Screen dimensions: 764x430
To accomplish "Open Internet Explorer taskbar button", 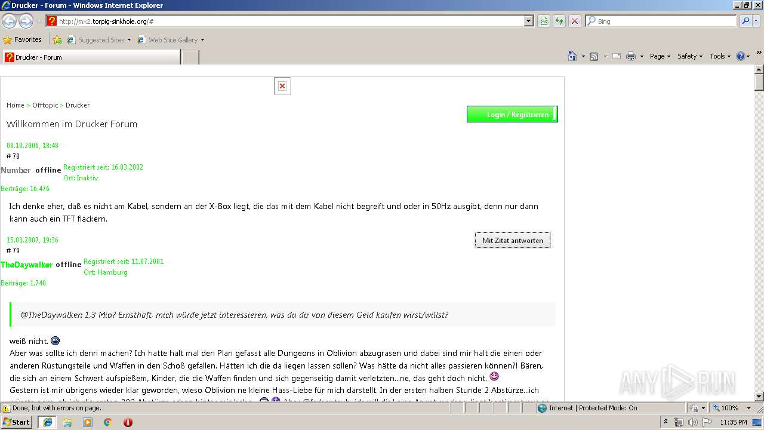I will 48,422.
